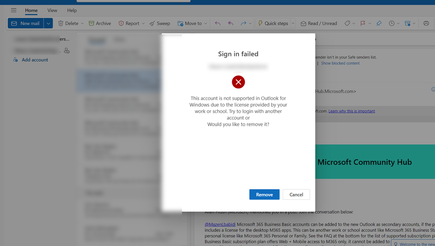The height and width of the screenshot is (246, 435).
Task: Click the @MazenLbabidi mention link
Action: coord(220,224)
